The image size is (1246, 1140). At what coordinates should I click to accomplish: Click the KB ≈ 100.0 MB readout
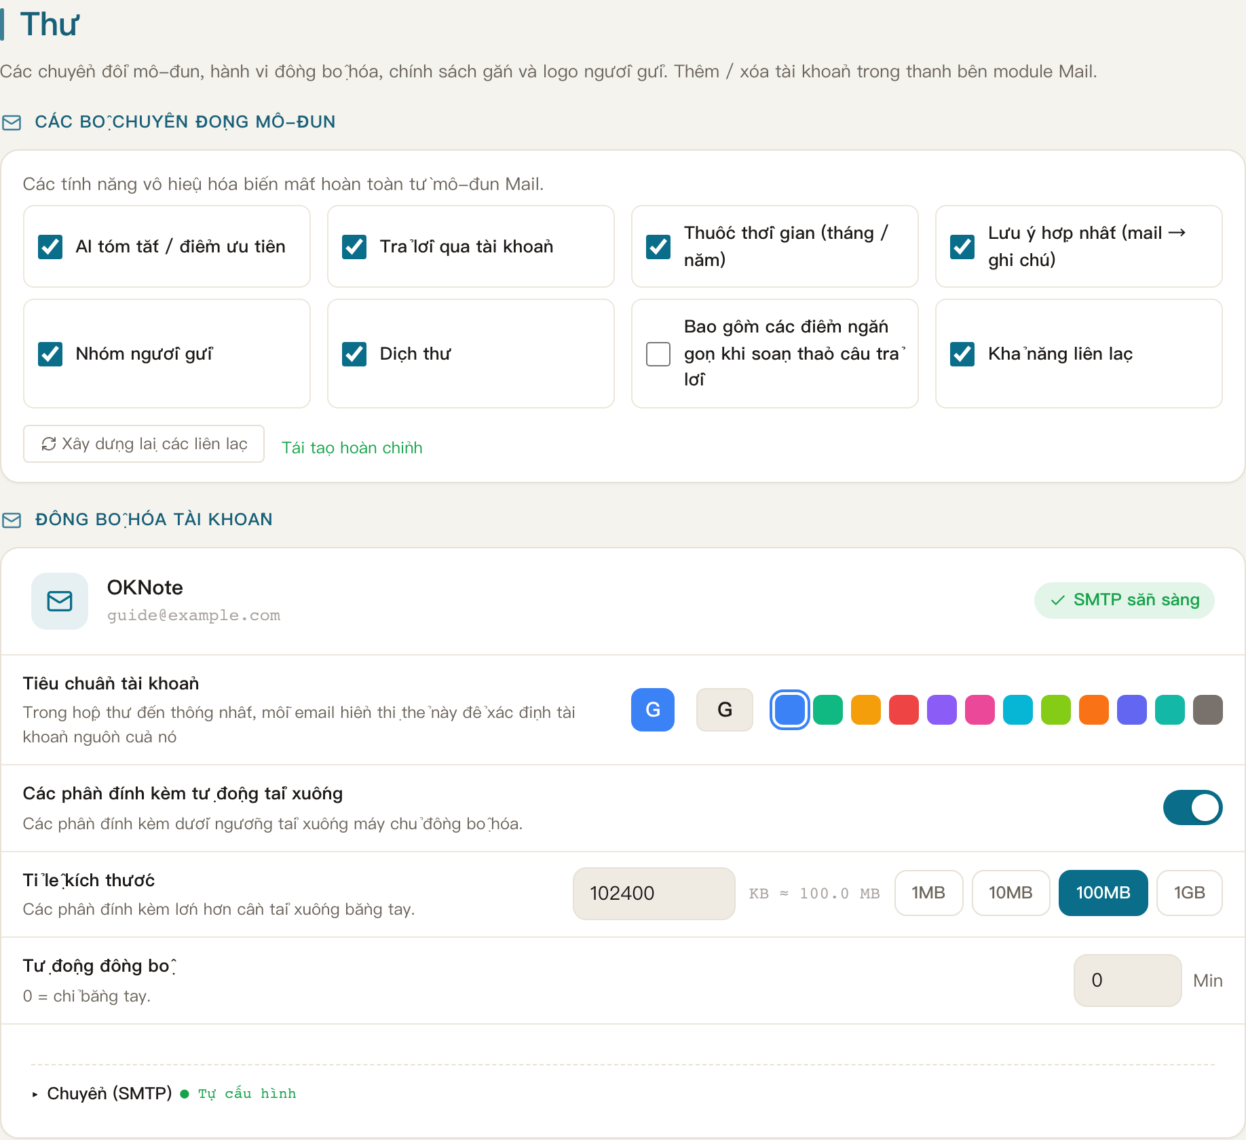pyautogui.click(x=814, y=893)
